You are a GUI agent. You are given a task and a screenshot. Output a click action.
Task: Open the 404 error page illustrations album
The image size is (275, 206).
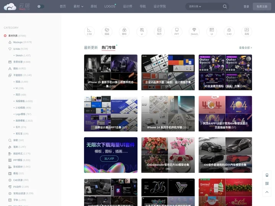(225, 114)
